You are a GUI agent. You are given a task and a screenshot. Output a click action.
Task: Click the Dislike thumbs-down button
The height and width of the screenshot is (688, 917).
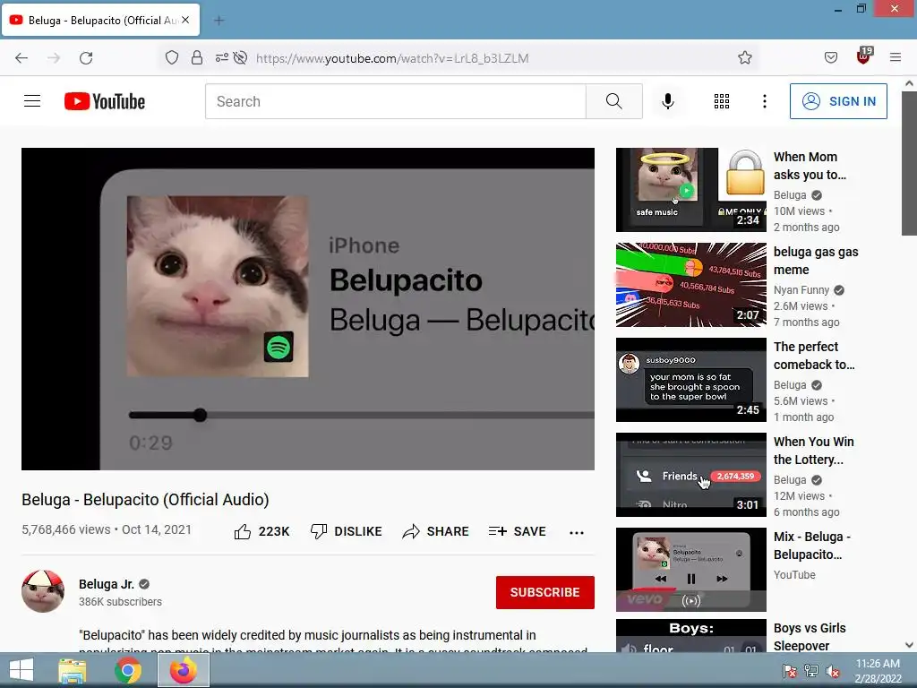tap(347, 531)
